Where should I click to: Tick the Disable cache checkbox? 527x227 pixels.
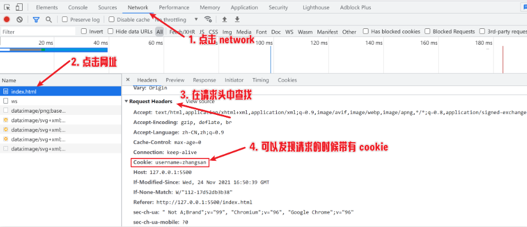click(x=112, y=19)
